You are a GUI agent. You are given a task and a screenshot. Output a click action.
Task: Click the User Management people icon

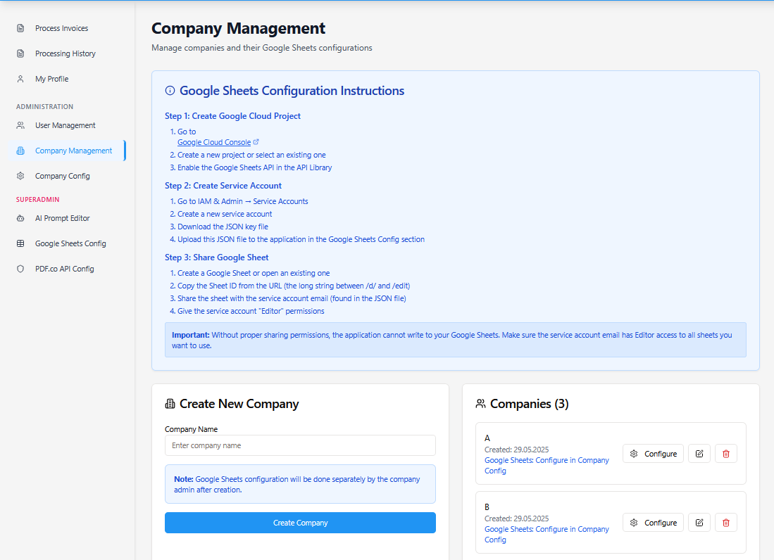click(x=20, y=125)
